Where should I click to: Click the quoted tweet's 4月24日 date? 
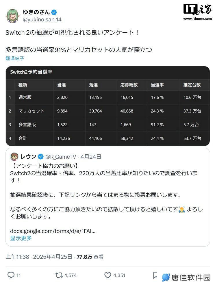tap(91, 157)
